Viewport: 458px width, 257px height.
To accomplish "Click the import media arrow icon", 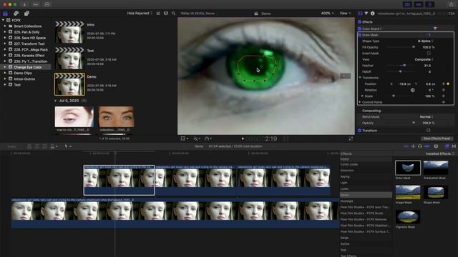I will click(24, 4).
